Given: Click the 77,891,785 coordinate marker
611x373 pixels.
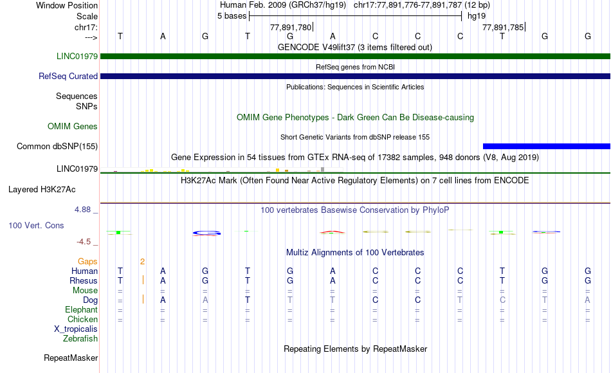Looking at the screenshot, I should (x=503, y=27).
